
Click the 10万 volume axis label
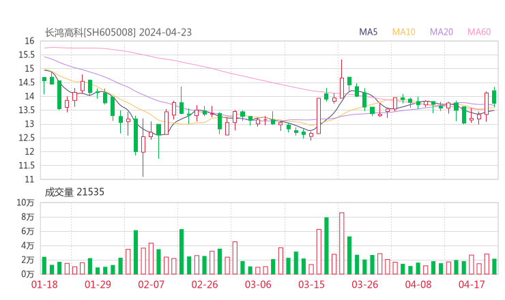tap(25, 202)
